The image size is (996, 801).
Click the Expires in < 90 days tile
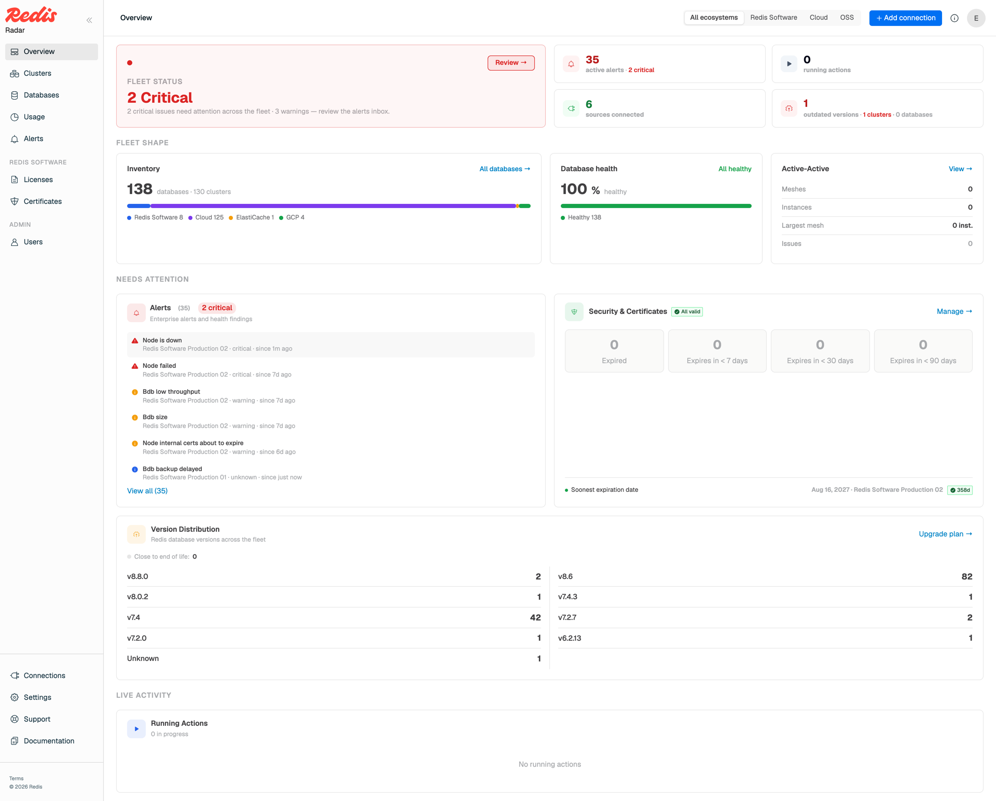pyautogui.click(x=923, y=351)
